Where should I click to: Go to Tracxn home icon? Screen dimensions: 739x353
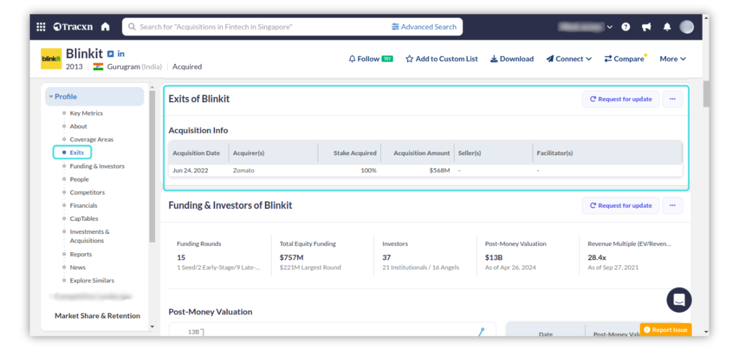[x=105, y=27]
